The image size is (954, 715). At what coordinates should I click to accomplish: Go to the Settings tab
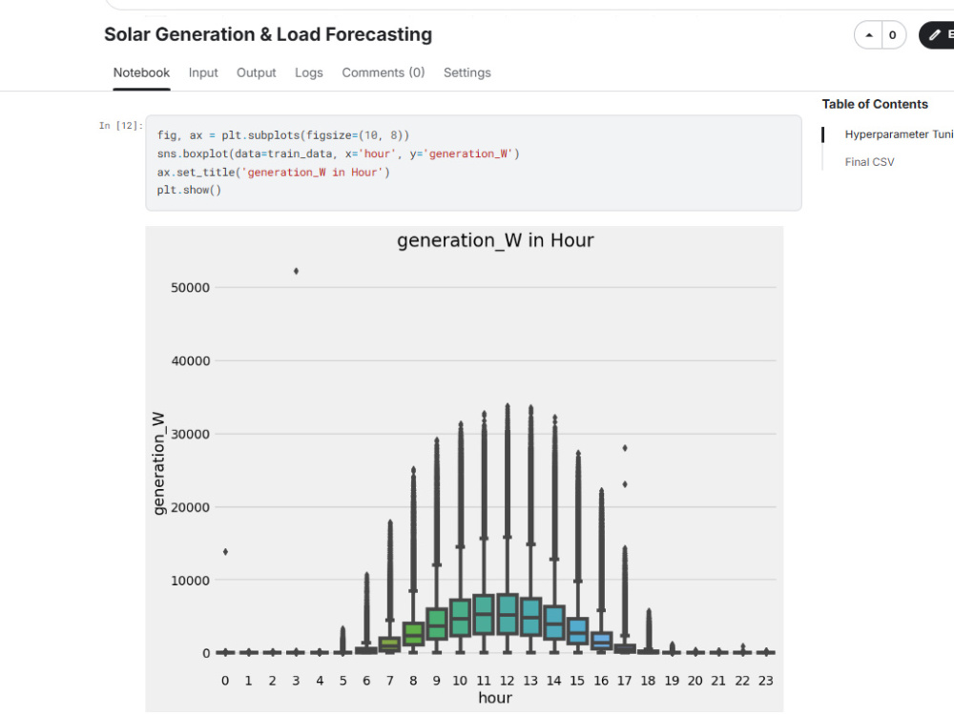[x=467, y=73]
